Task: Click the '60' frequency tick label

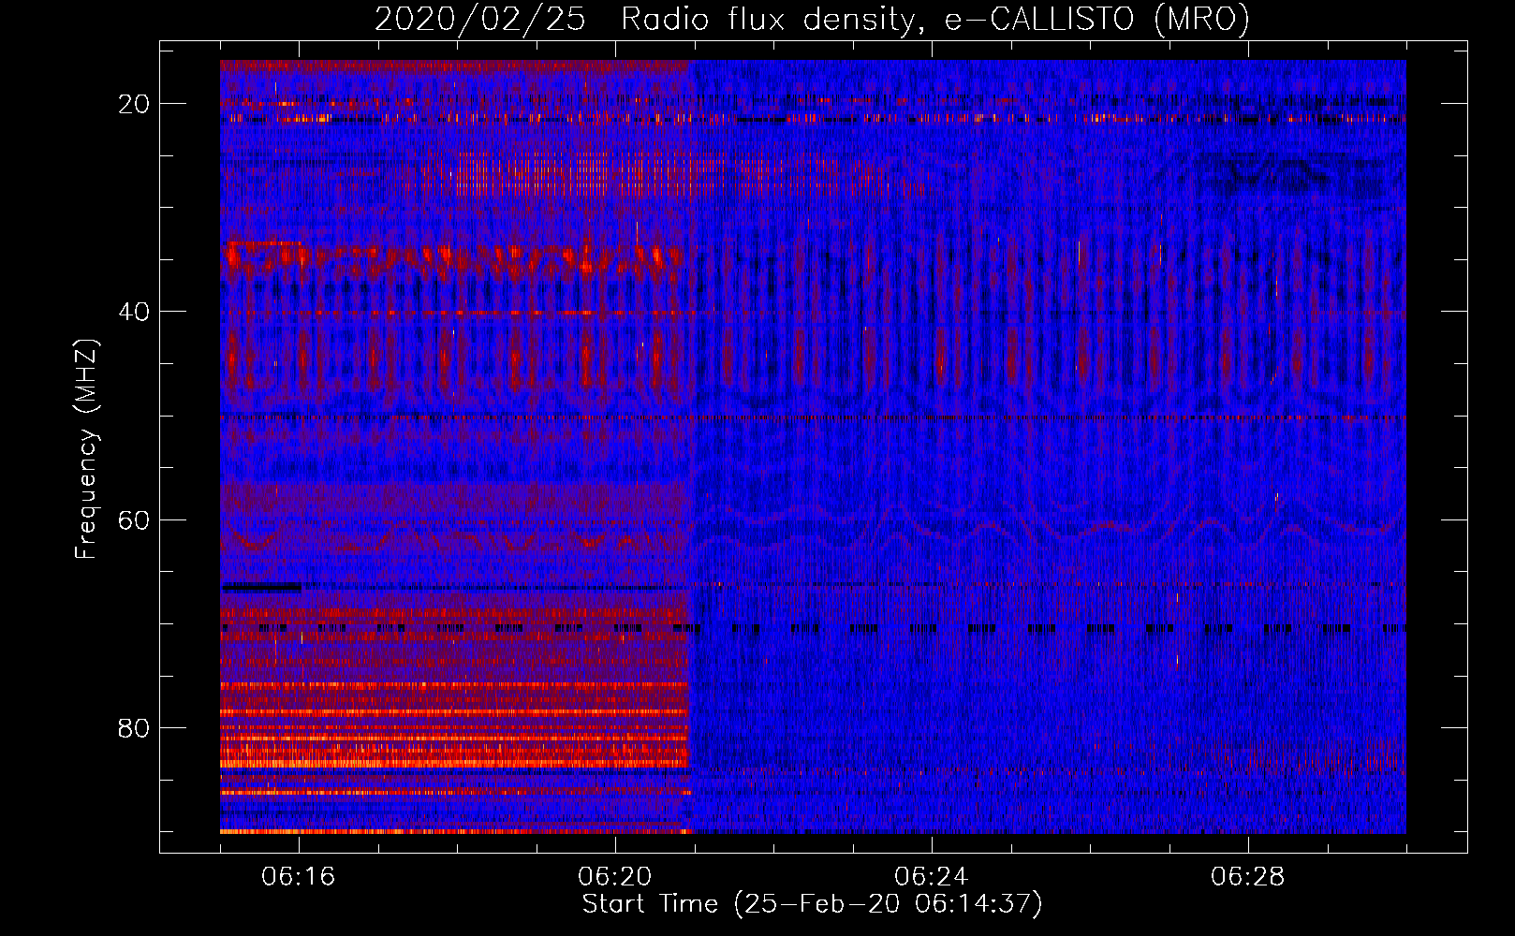Action: click(x=134, y=519)
